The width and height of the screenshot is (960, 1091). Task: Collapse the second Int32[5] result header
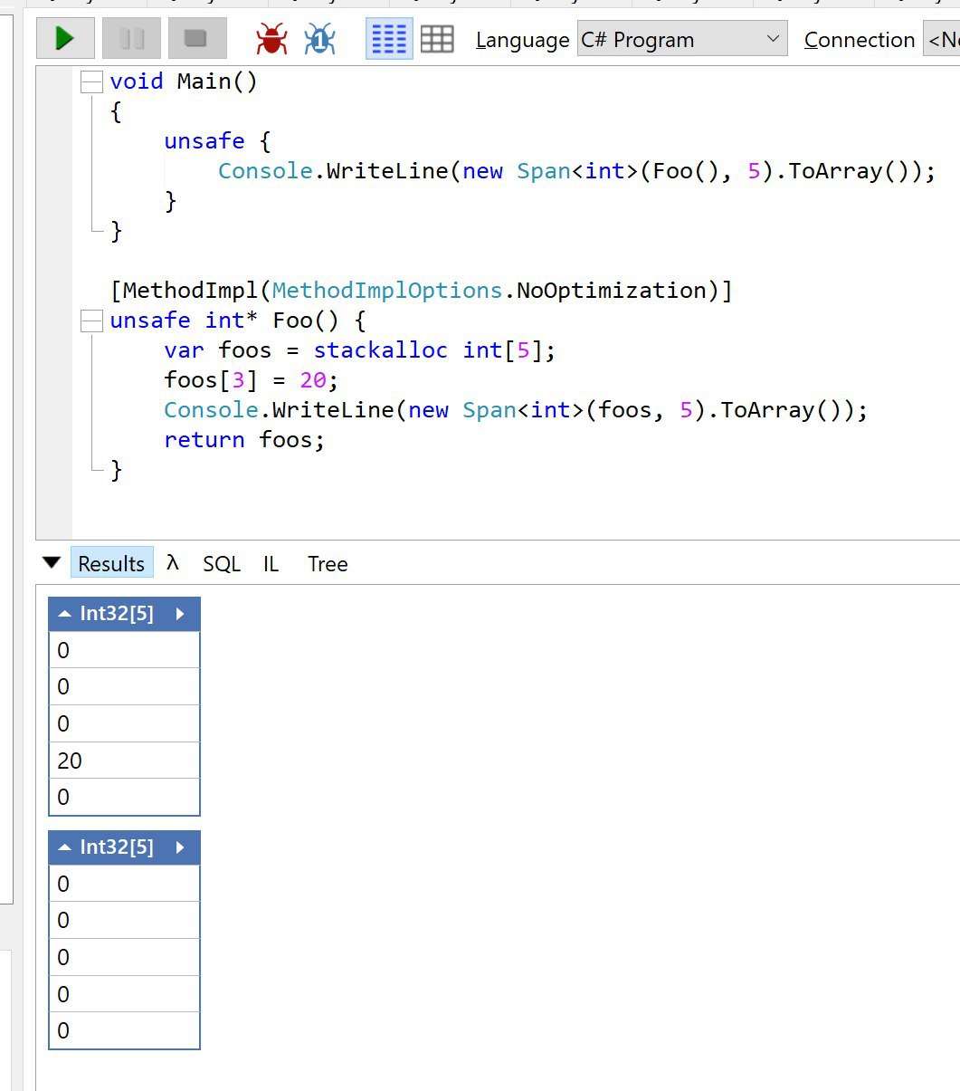pos(64,847)
